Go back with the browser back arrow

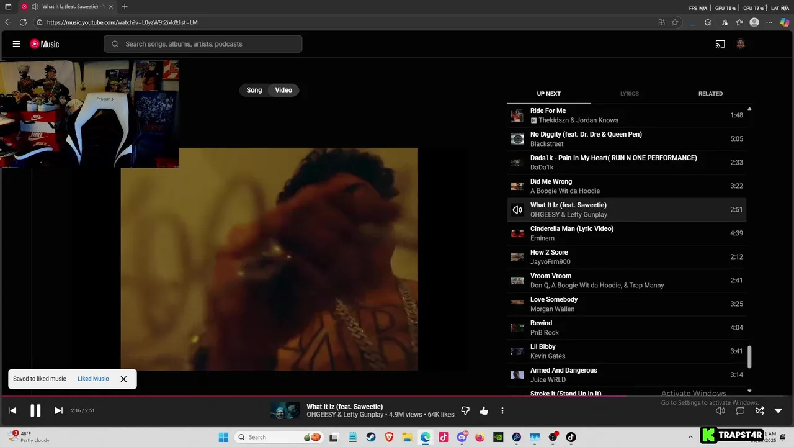[8, 22]
